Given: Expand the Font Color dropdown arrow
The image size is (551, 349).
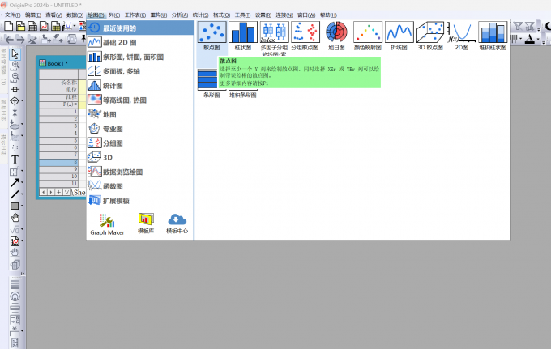Looking at the screenshot, I should click(538, 39).
